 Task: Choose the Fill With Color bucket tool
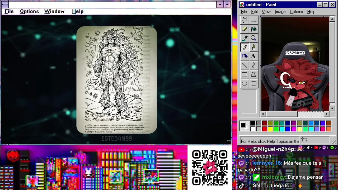click(x=253, y=29)
